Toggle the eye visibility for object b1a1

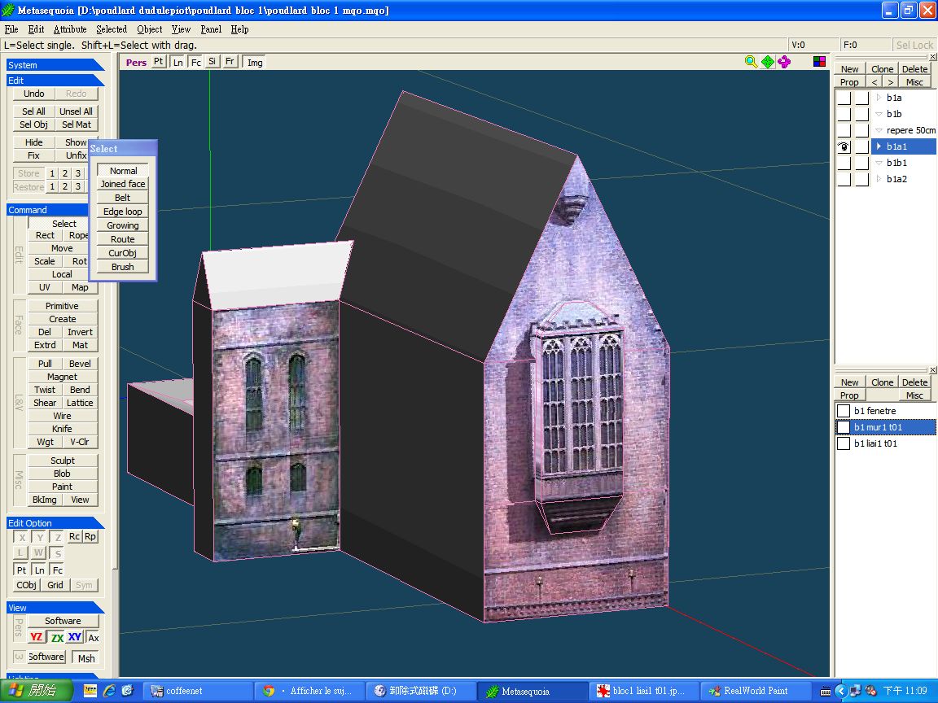coord(844,147)
